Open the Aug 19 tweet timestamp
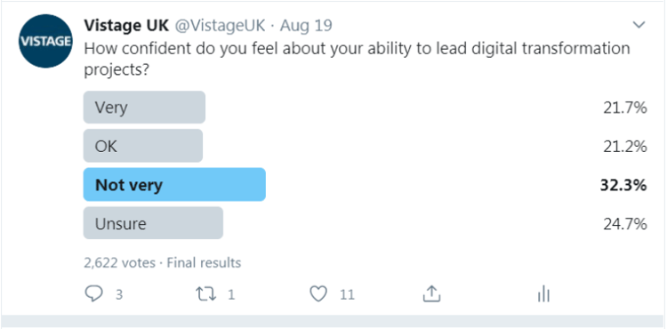Screen dimensions: 667x329 click(306, 26)
